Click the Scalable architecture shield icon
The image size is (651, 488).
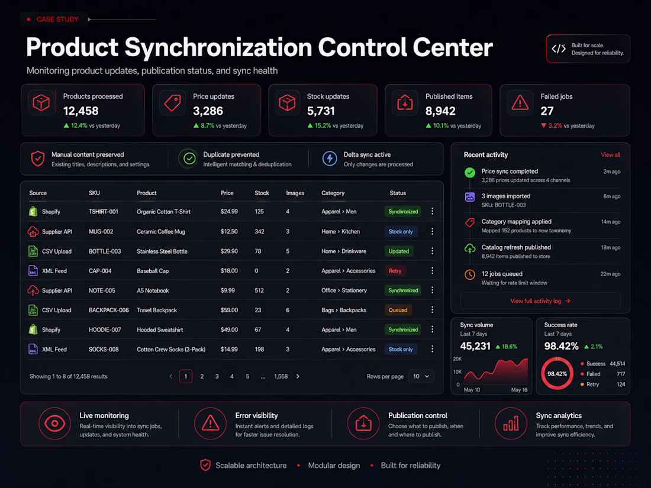click(x=205, y=465)
